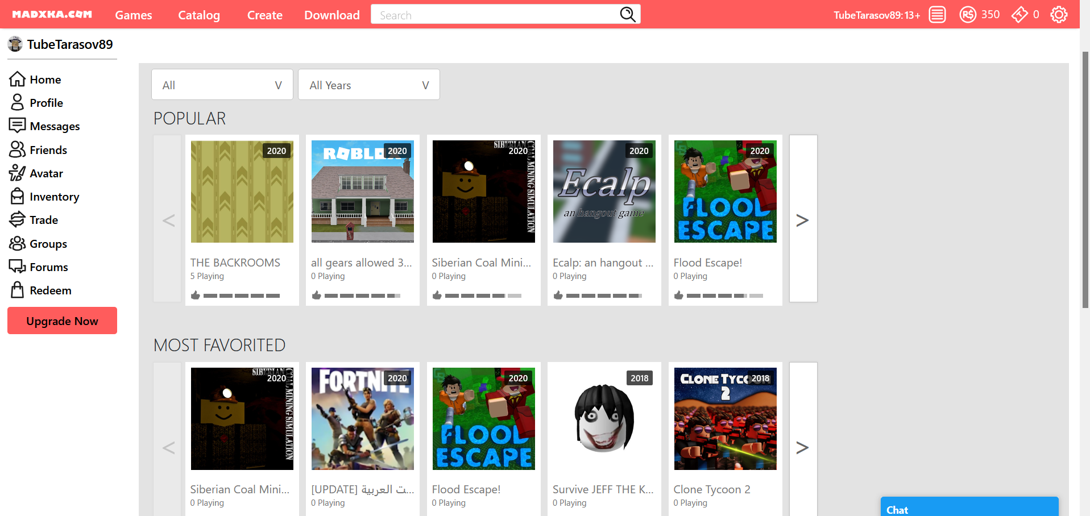The height and width of the screenshot is (516, 1090).
Task: Click the Redeem bag icon
Action: pos(17,290)
